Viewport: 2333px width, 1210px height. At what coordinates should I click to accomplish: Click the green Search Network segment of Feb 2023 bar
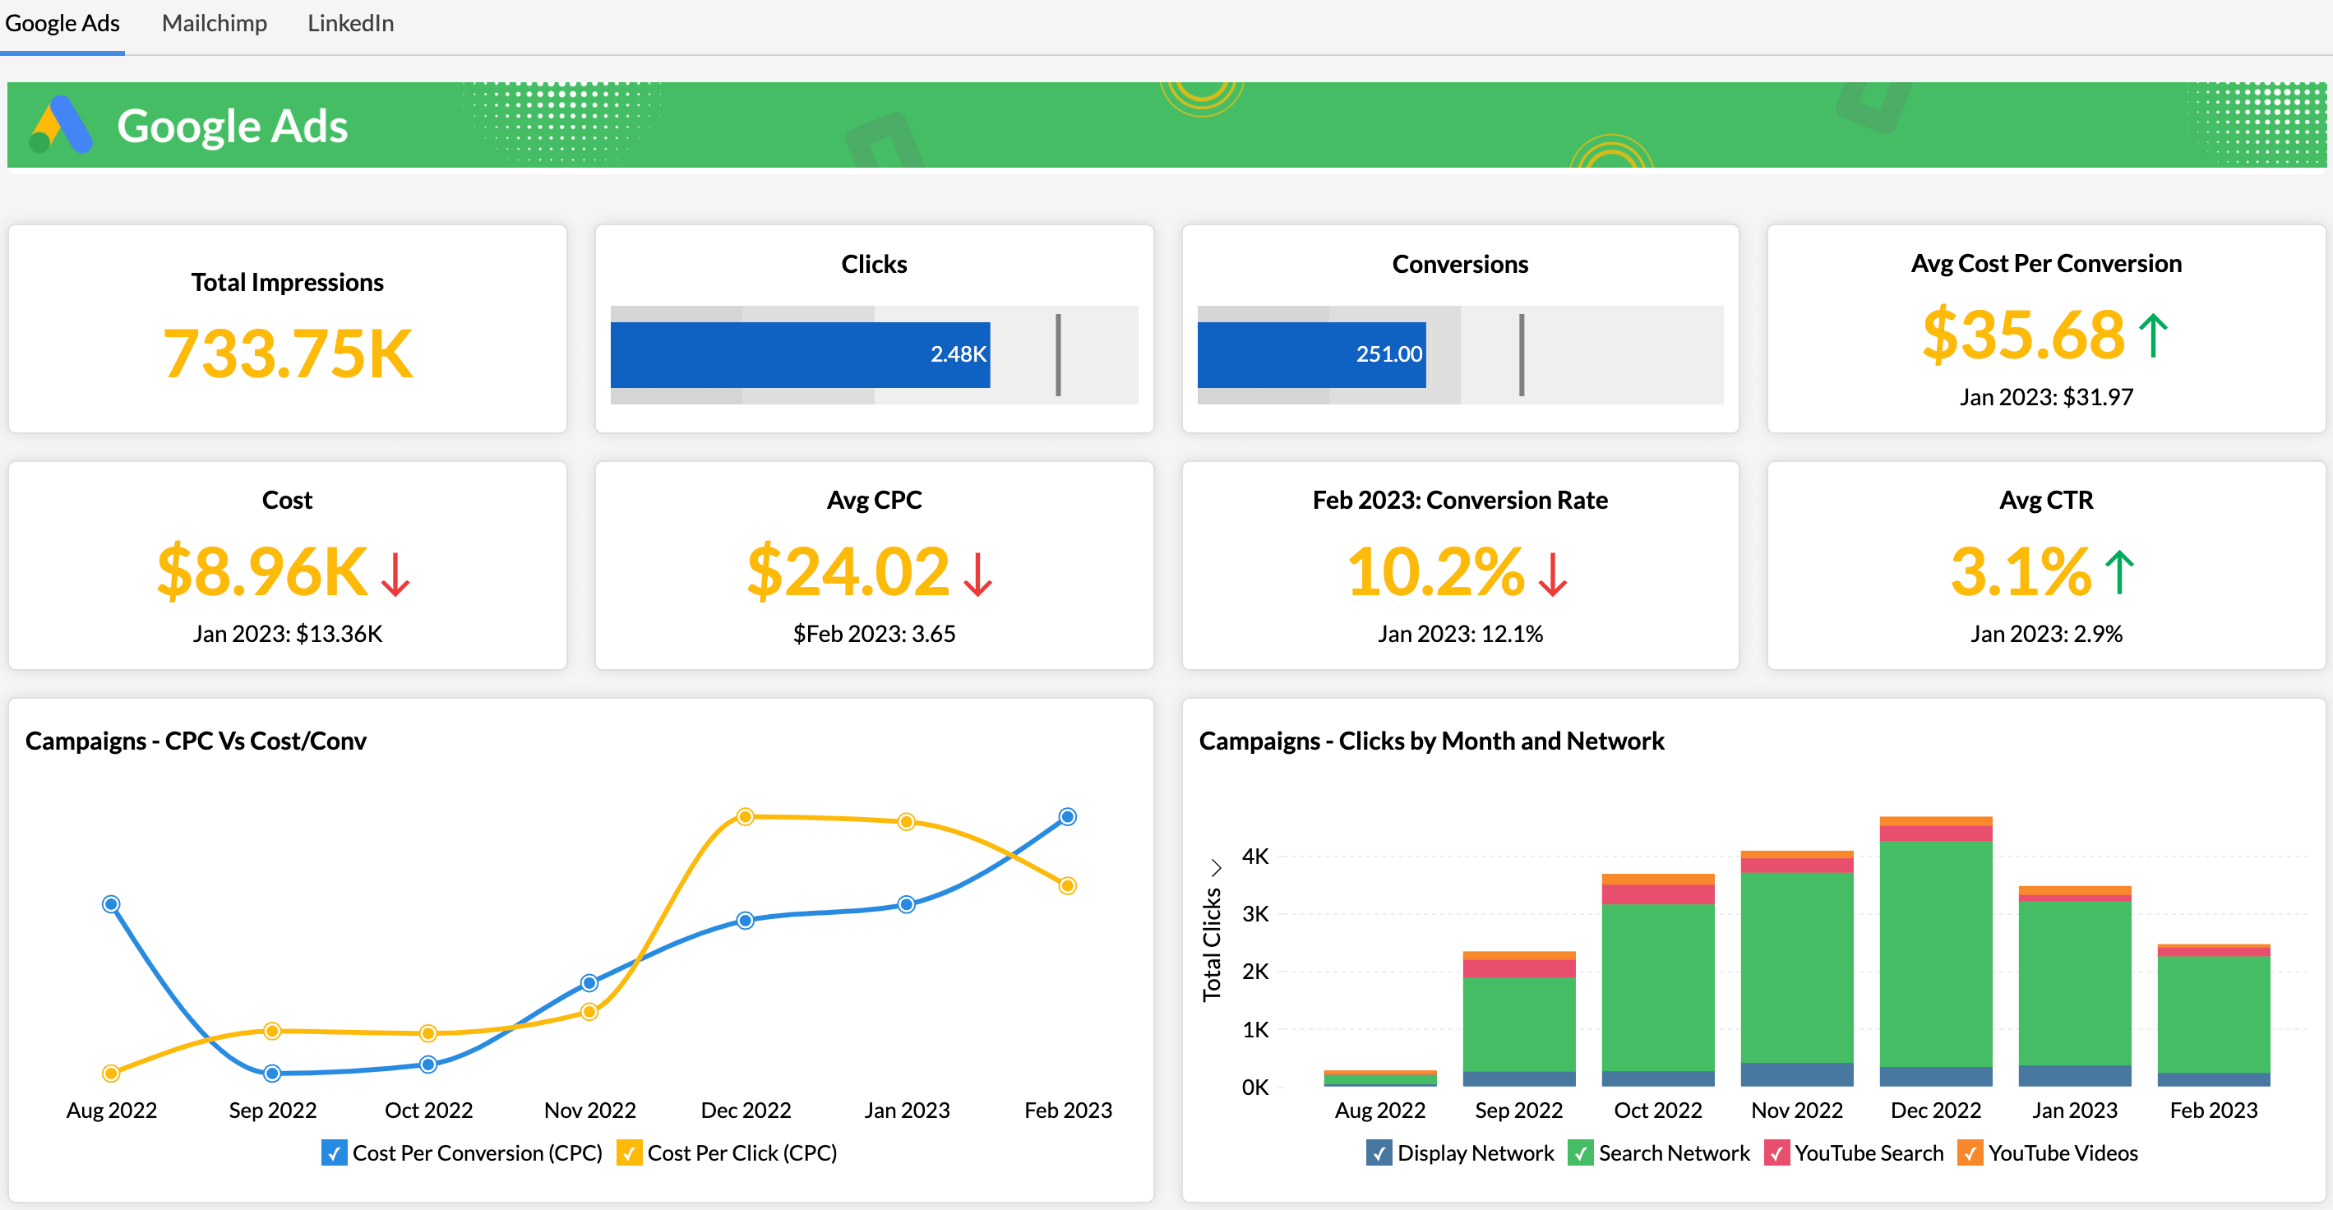pyautogui.click(x=2214, y=1014)
